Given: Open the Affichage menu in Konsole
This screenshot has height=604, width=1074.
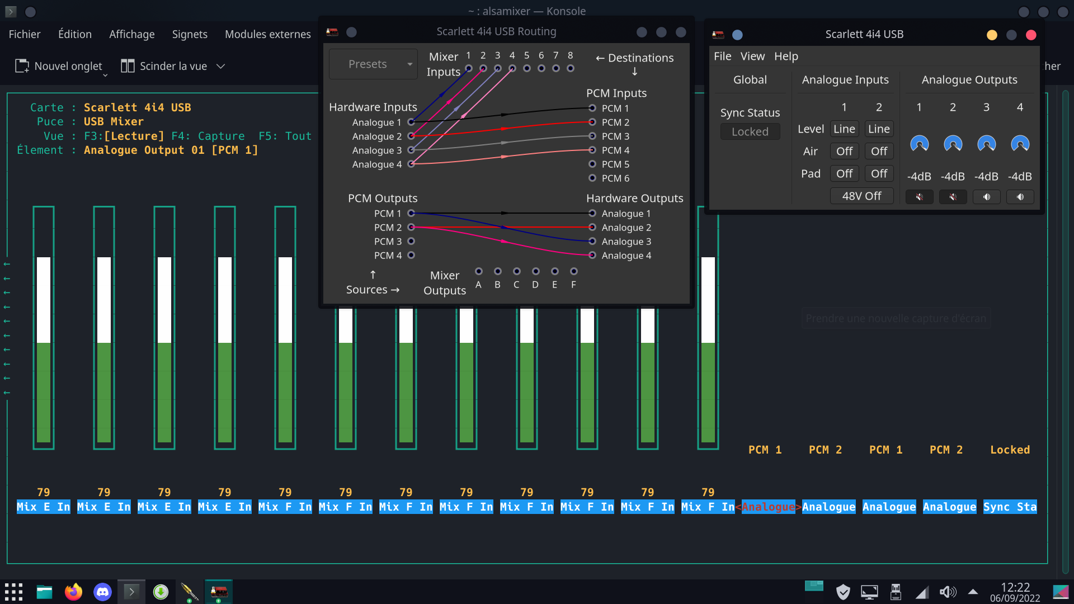Looking at the screenshot, I should pyautogui.click(x=131, y=34).
